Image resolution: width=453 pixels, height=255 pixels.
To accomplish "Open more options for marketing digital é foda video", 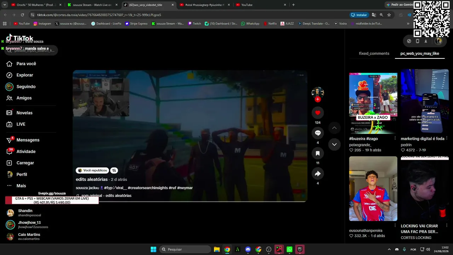I will (447, 138).
